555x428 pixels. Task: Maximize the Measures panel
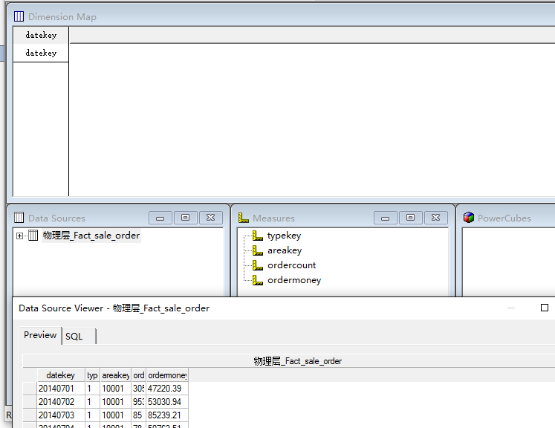coord(411,218)
